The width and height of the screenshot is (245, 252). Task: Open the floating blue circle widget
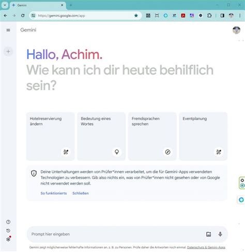pyautogui.click(x=241, y=200)
